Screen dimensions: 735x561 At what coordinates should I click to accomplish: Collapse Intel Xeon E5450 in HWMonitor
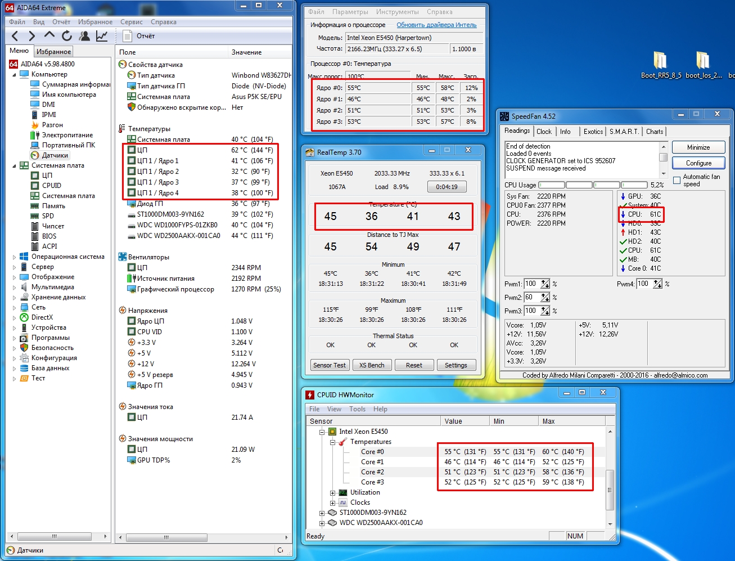(322, 432)
